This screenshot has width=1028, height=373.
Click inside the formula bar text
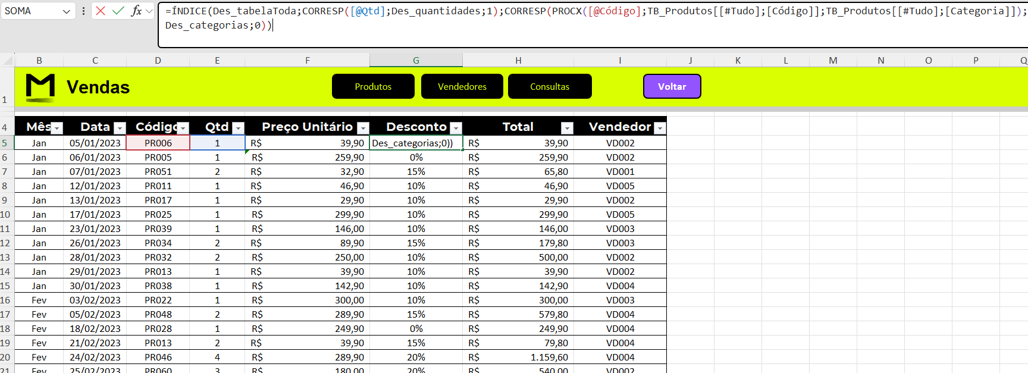tap(593, 25)
